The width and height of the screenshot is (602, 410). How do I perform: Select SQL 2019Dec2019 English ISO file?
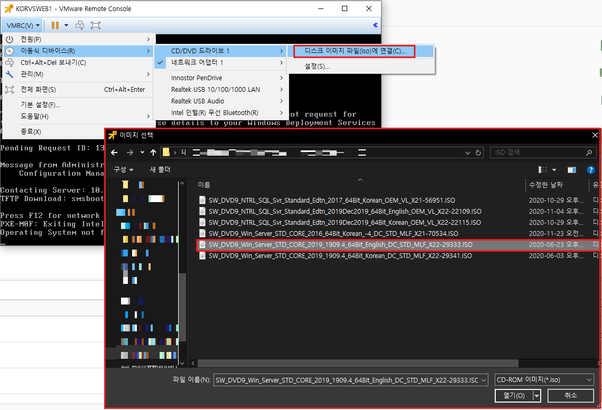(345, 211)
